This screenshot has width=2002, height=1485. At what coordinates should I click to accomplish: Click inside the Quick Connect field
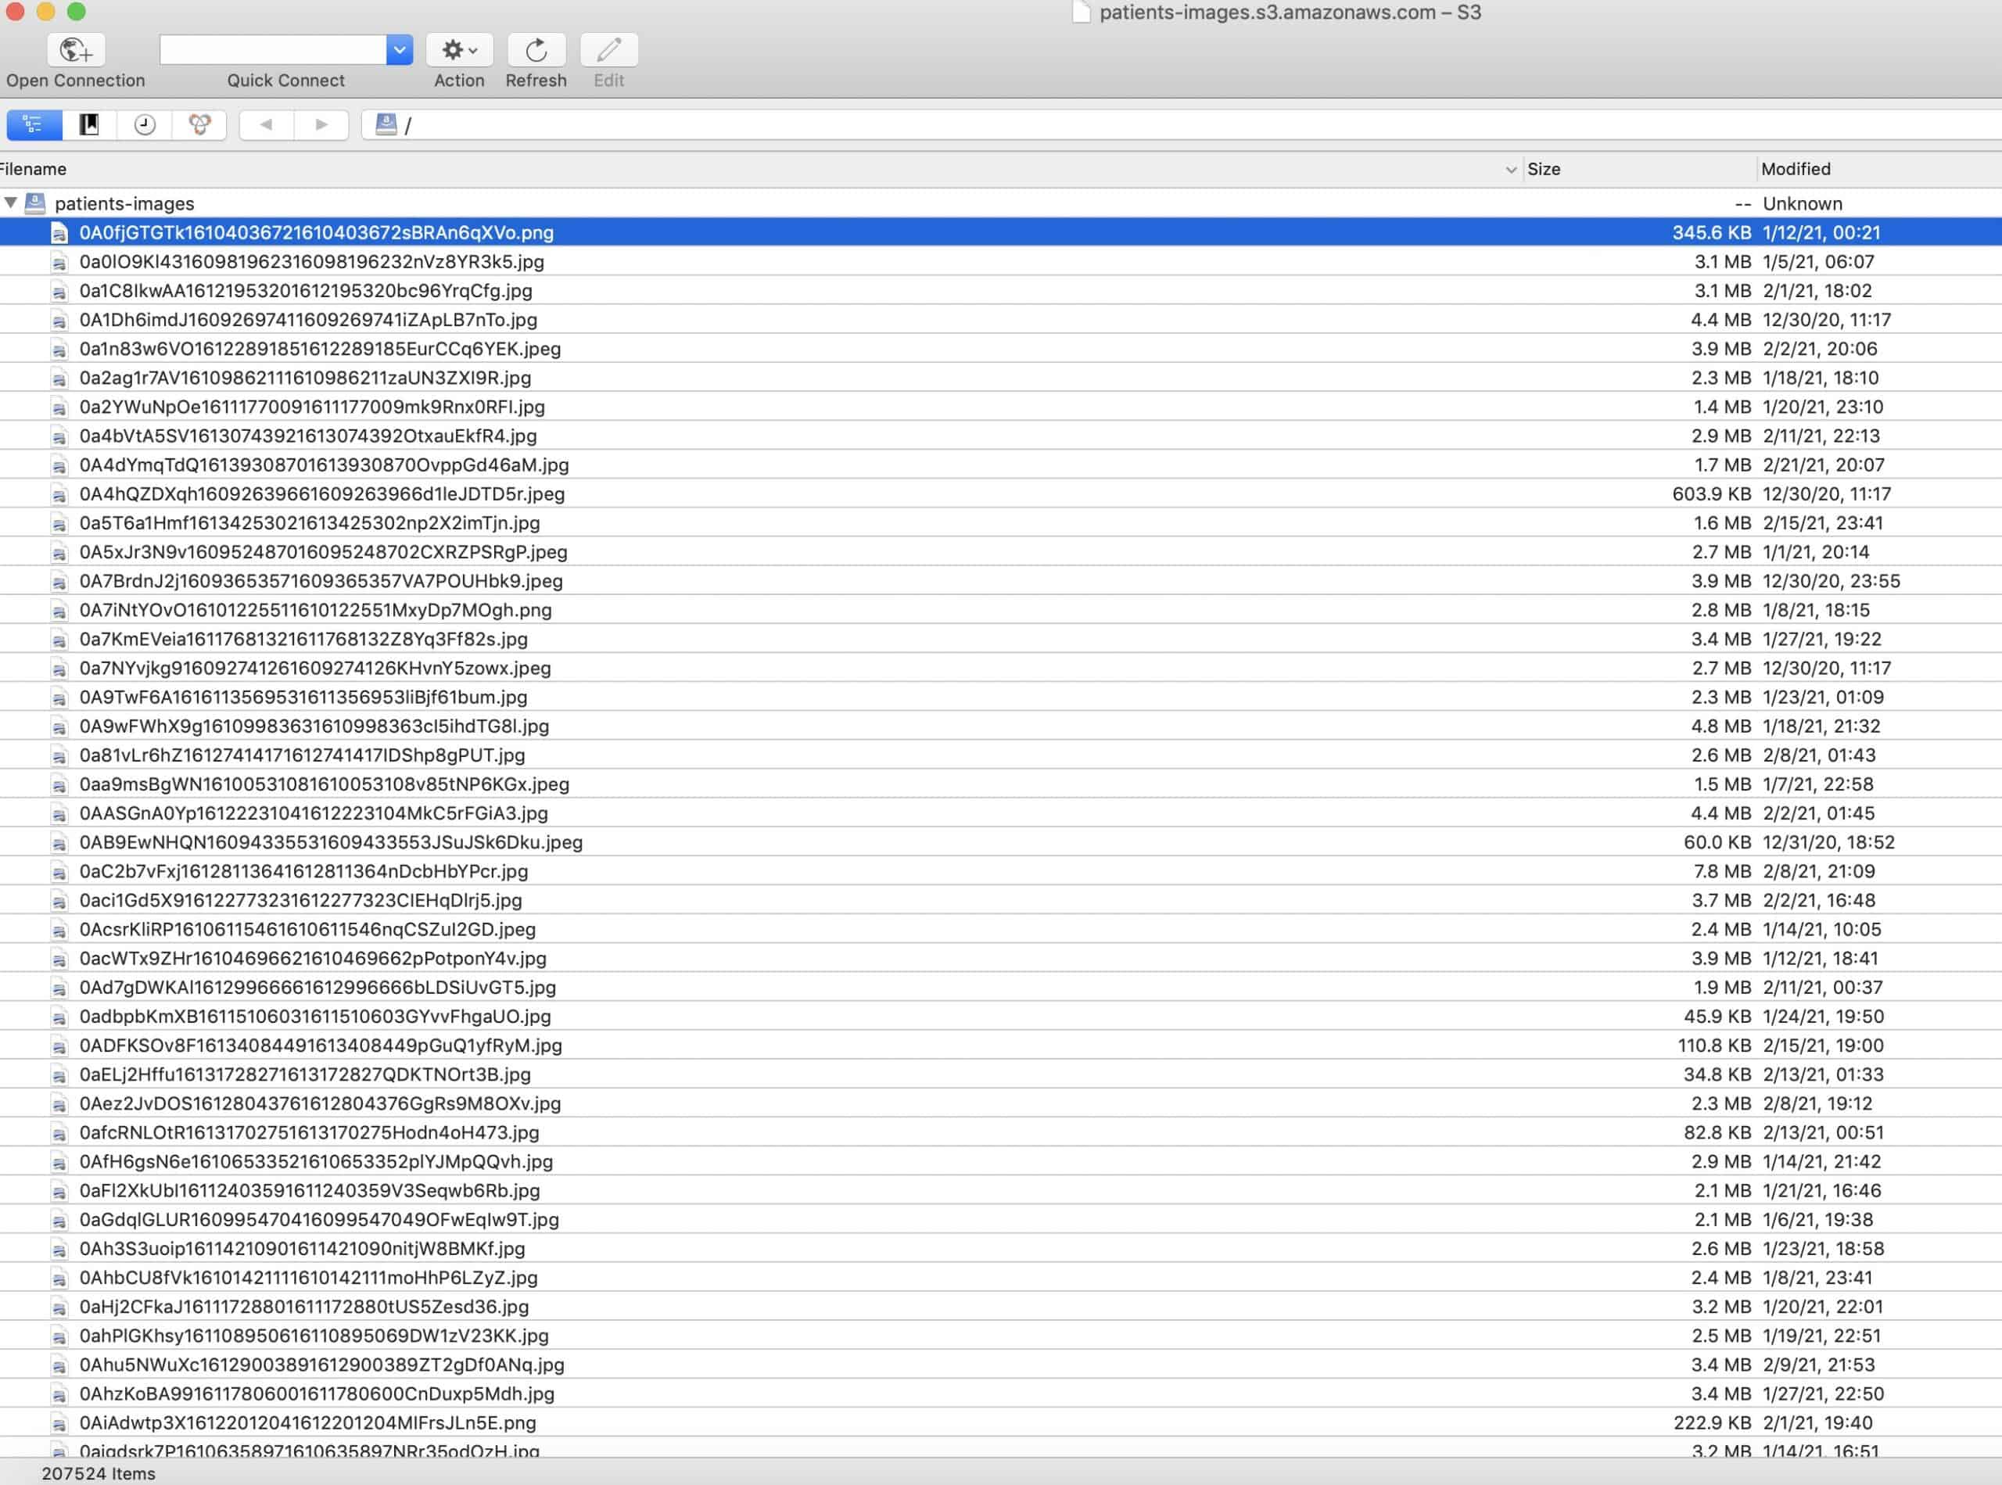coord(273,50)
